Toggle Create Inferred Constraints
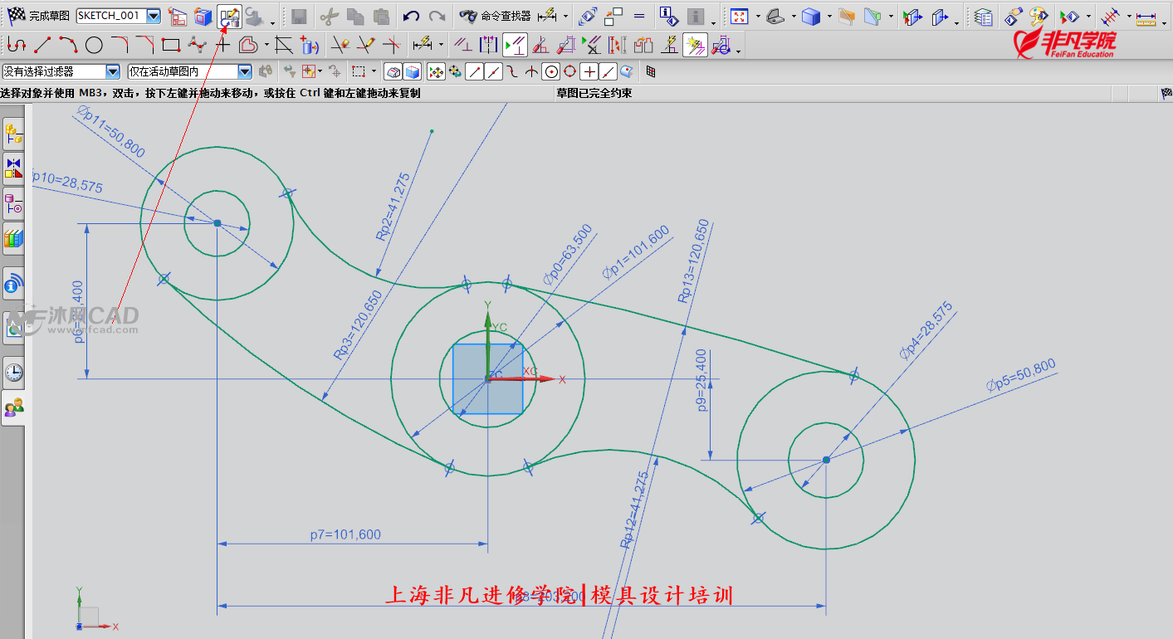 695,44
